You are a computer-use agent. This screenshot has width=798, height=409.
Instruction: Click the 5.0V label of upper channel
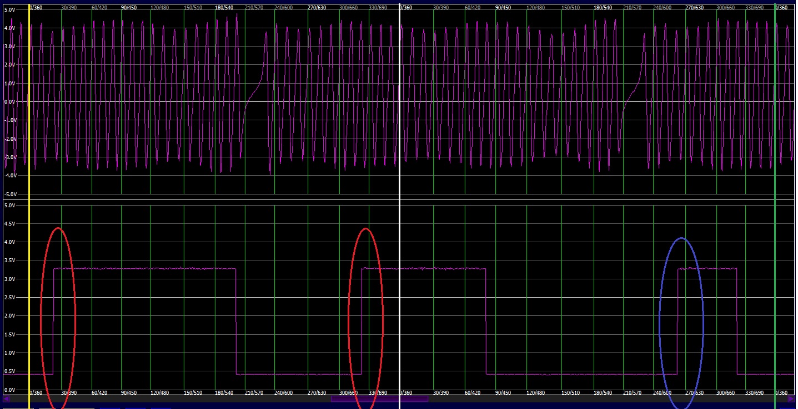pos(9,9)
